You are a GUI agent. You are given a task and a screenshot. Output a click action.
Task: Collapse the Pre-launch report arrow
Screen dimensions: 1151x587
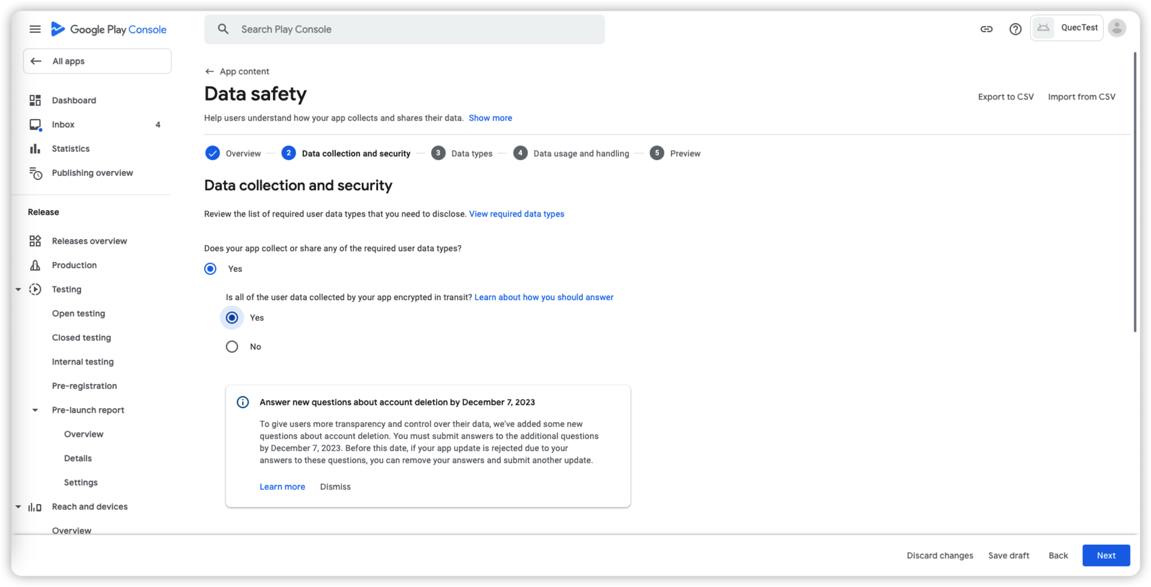[35, 410]
